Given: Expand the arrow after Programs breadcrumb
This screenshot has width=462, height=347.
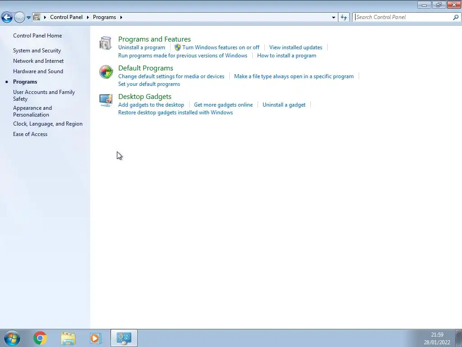Looking at the screenshot, I should (x=121, y=18).
